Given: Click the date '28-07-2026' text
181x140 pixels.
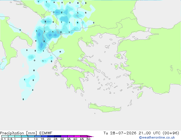Looking at the screenshot, I should 123,133.
